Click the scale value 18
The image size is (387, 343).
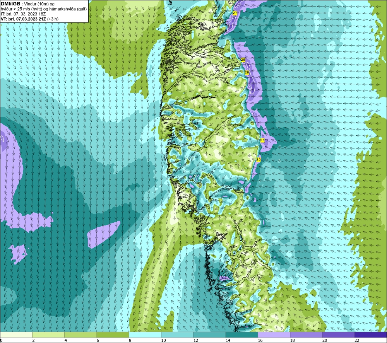pyautogui.click(x=293, y=341)
